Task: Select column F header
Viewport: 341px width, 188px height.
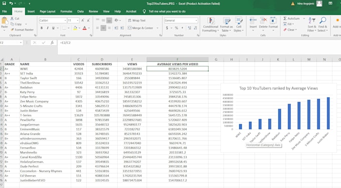Action: click(178, 59)
